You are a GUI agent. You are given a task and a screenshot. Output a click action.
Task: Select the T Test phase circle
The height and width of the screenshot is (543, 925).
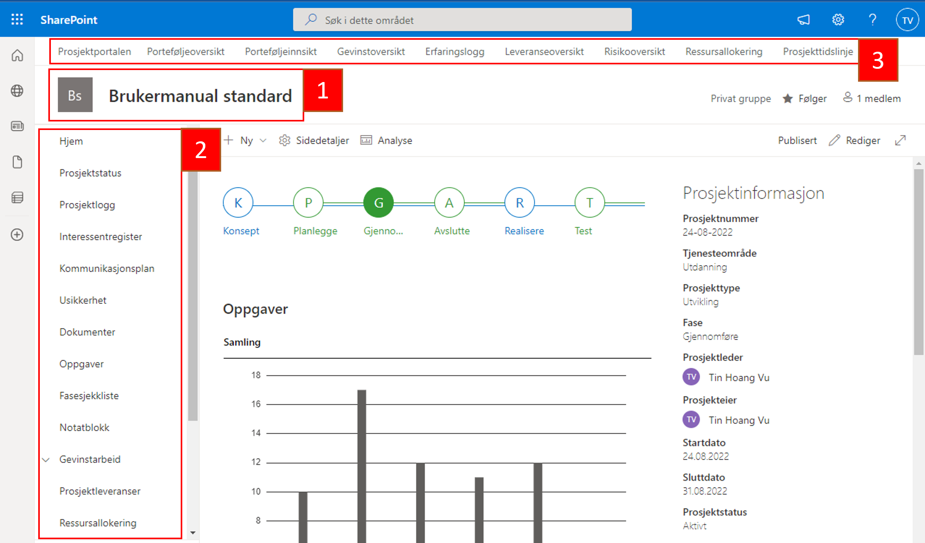tap(589, 202)
